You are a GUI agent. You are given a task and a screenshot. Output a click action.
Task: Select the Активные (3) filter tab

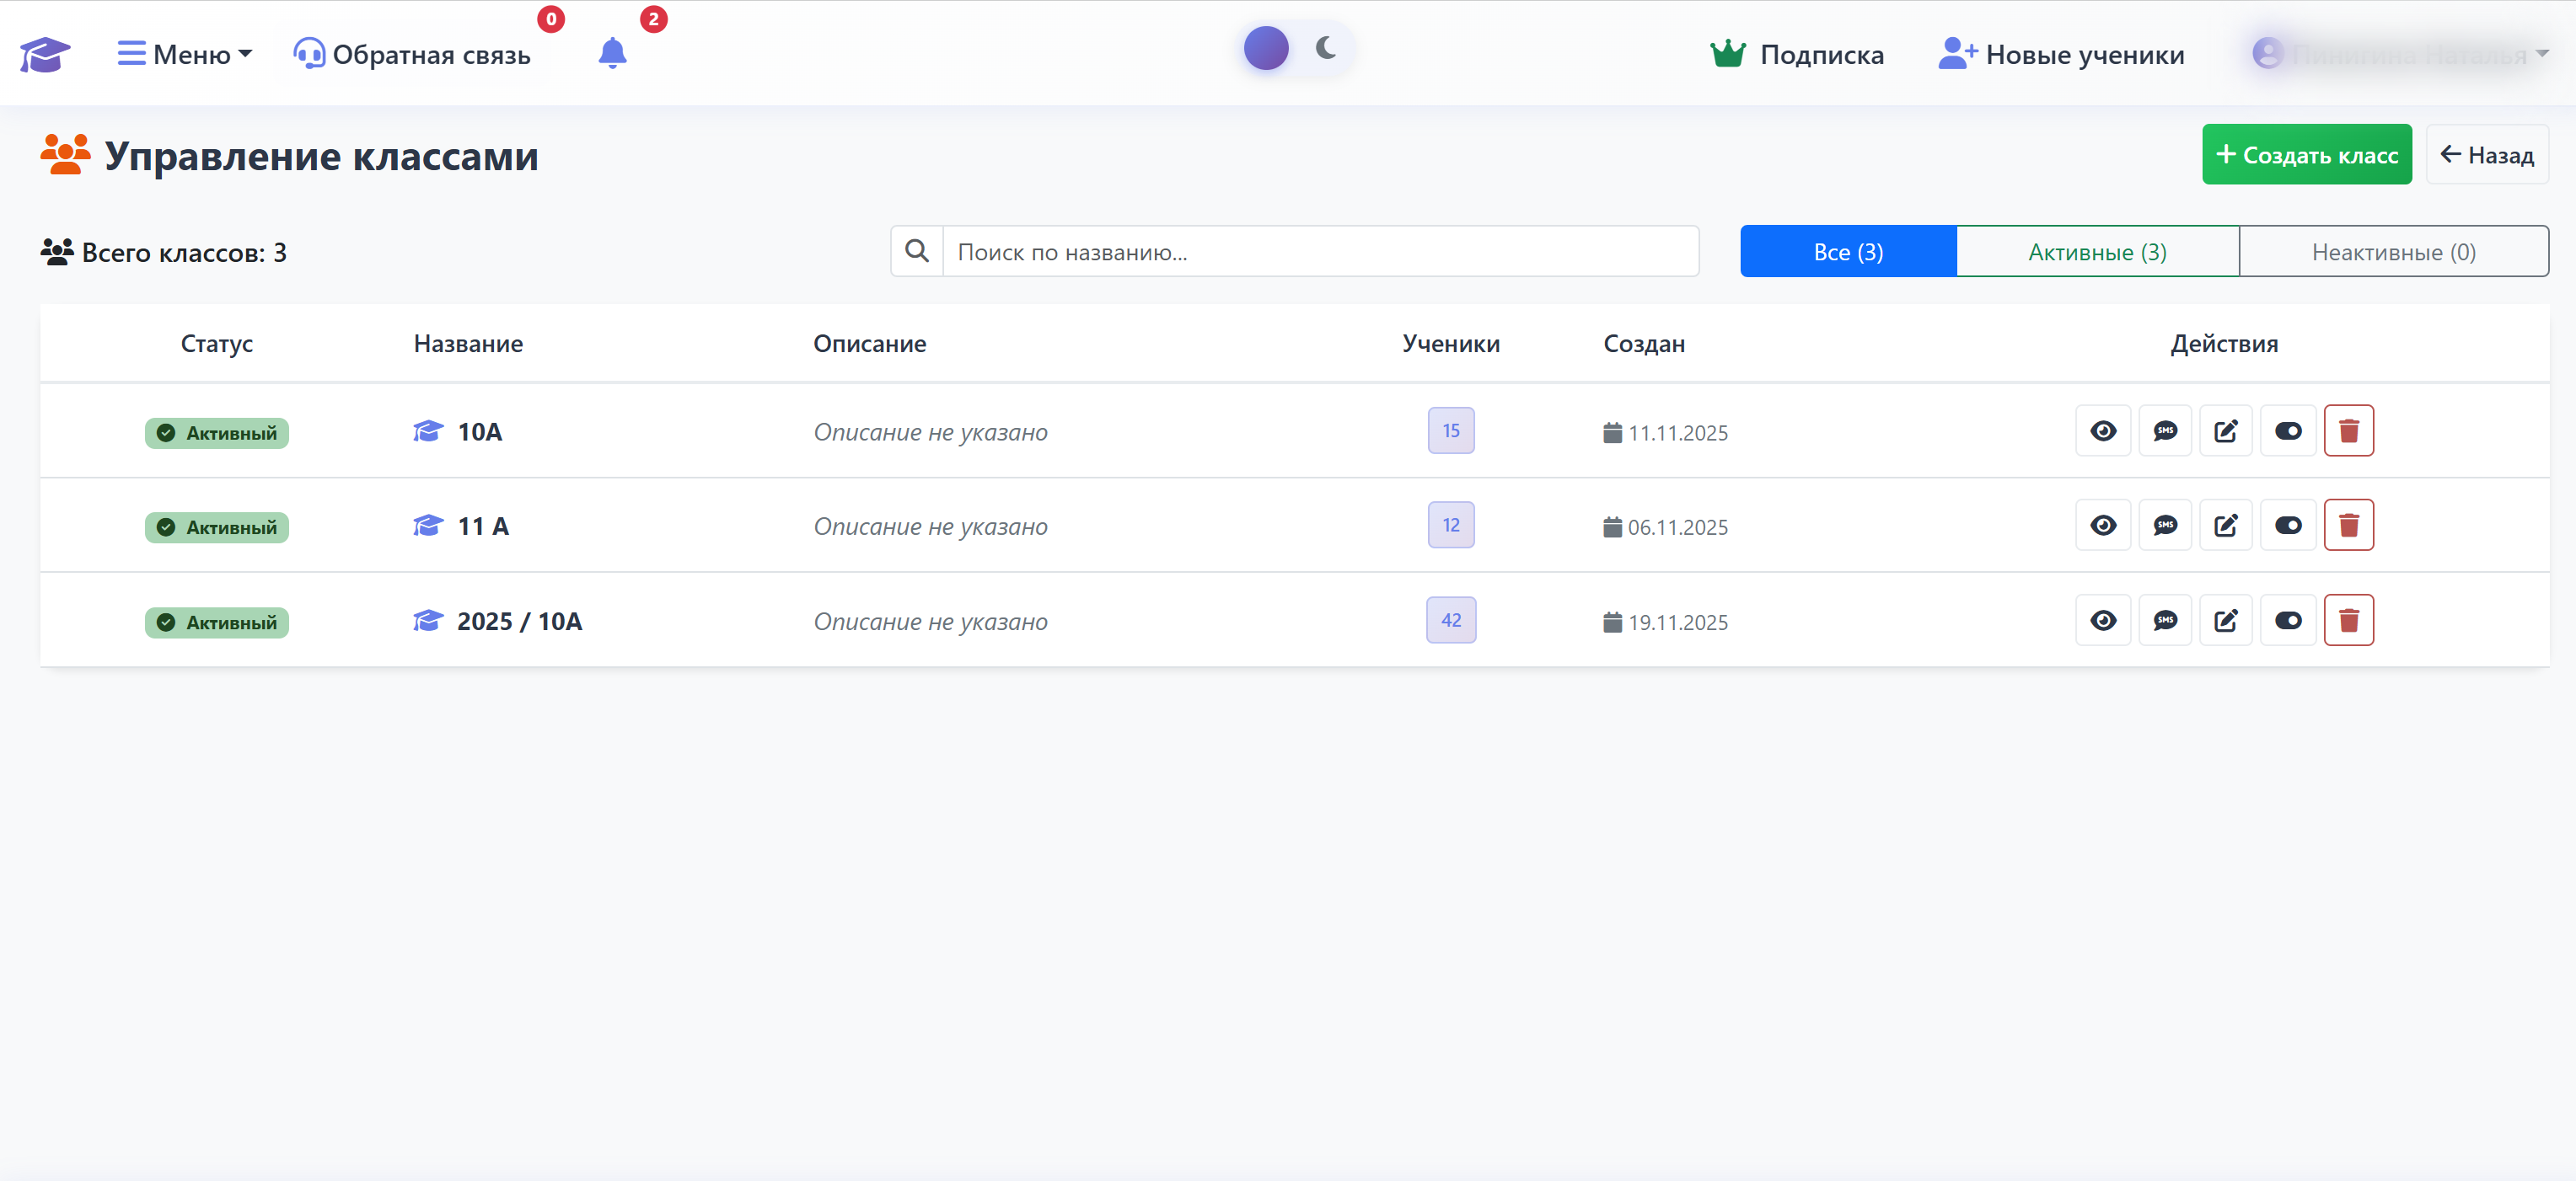[2097, 252]
